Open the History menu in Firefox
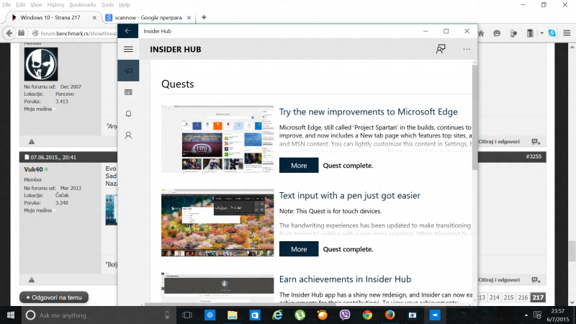 point(55,5)
